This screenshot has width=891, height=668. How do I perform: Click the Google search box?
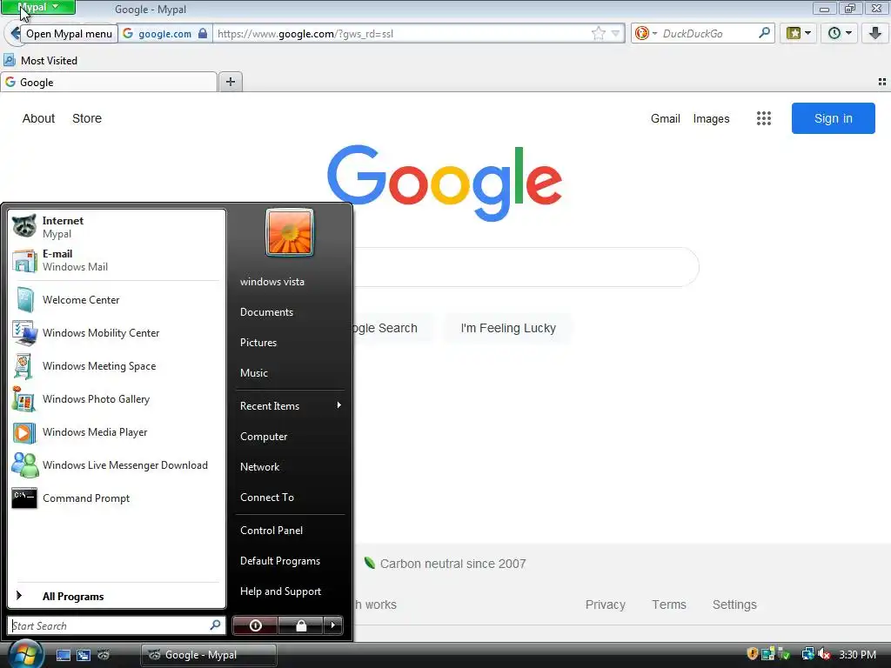(526, 267)
